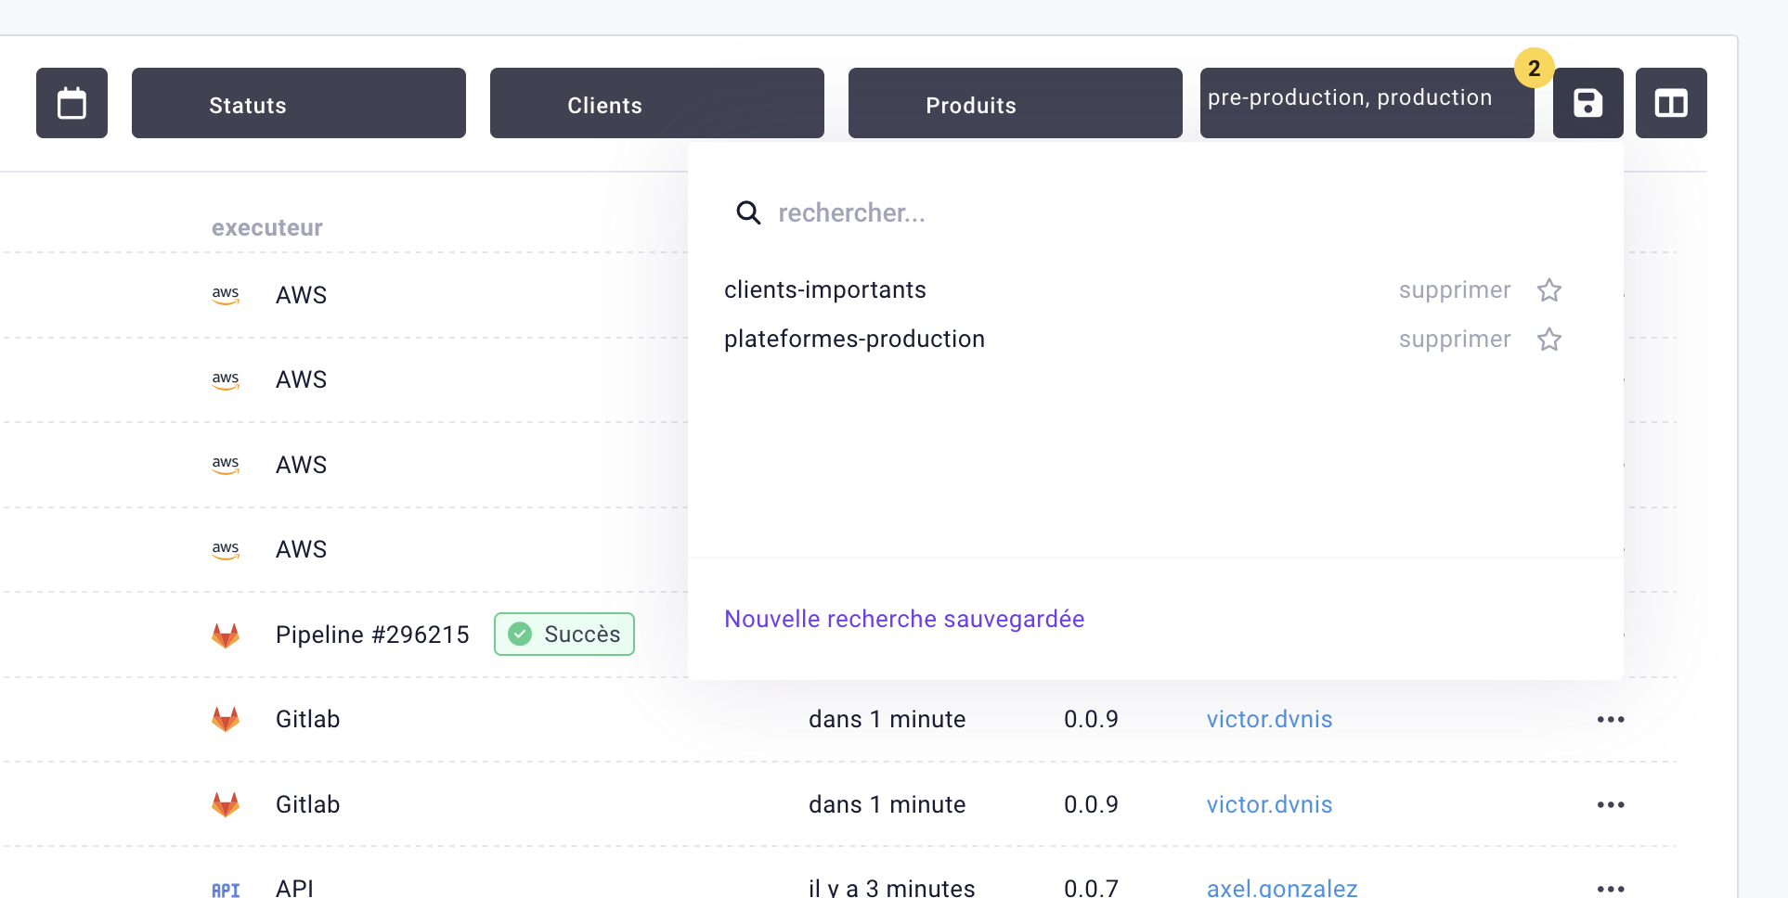Open the Clients filter dropdown
Image resolution: width=1788 pixels, height=898 pixels.
(657, 103)
